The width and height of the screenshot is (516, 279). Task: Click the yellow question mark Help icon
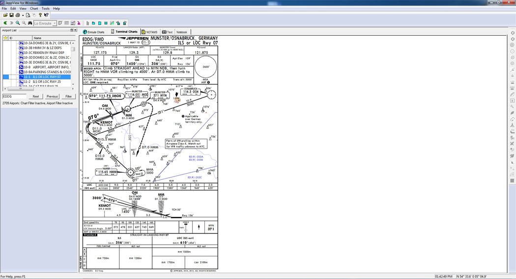(x=40, y=15)
